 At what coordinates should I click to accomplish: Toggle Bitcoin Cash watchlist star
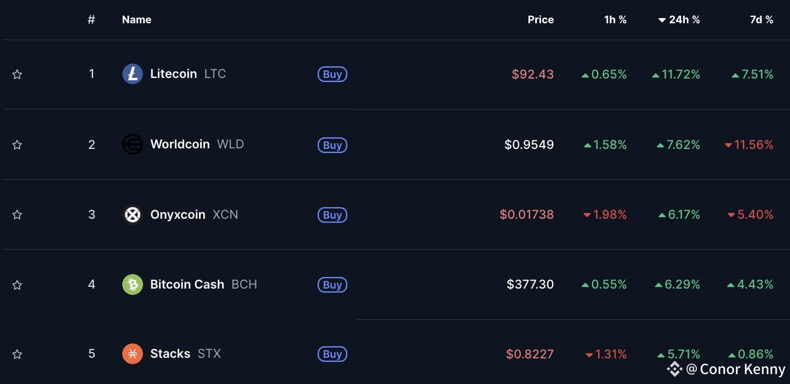[x=17, y=284]
